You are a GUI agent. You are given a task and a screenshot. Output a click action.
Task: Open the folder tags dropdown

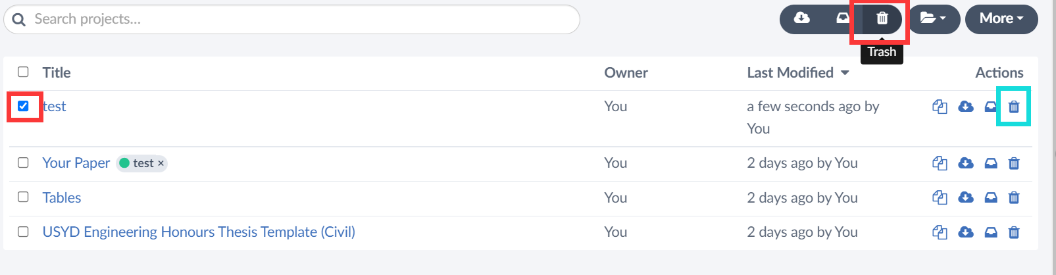point(934,19)
